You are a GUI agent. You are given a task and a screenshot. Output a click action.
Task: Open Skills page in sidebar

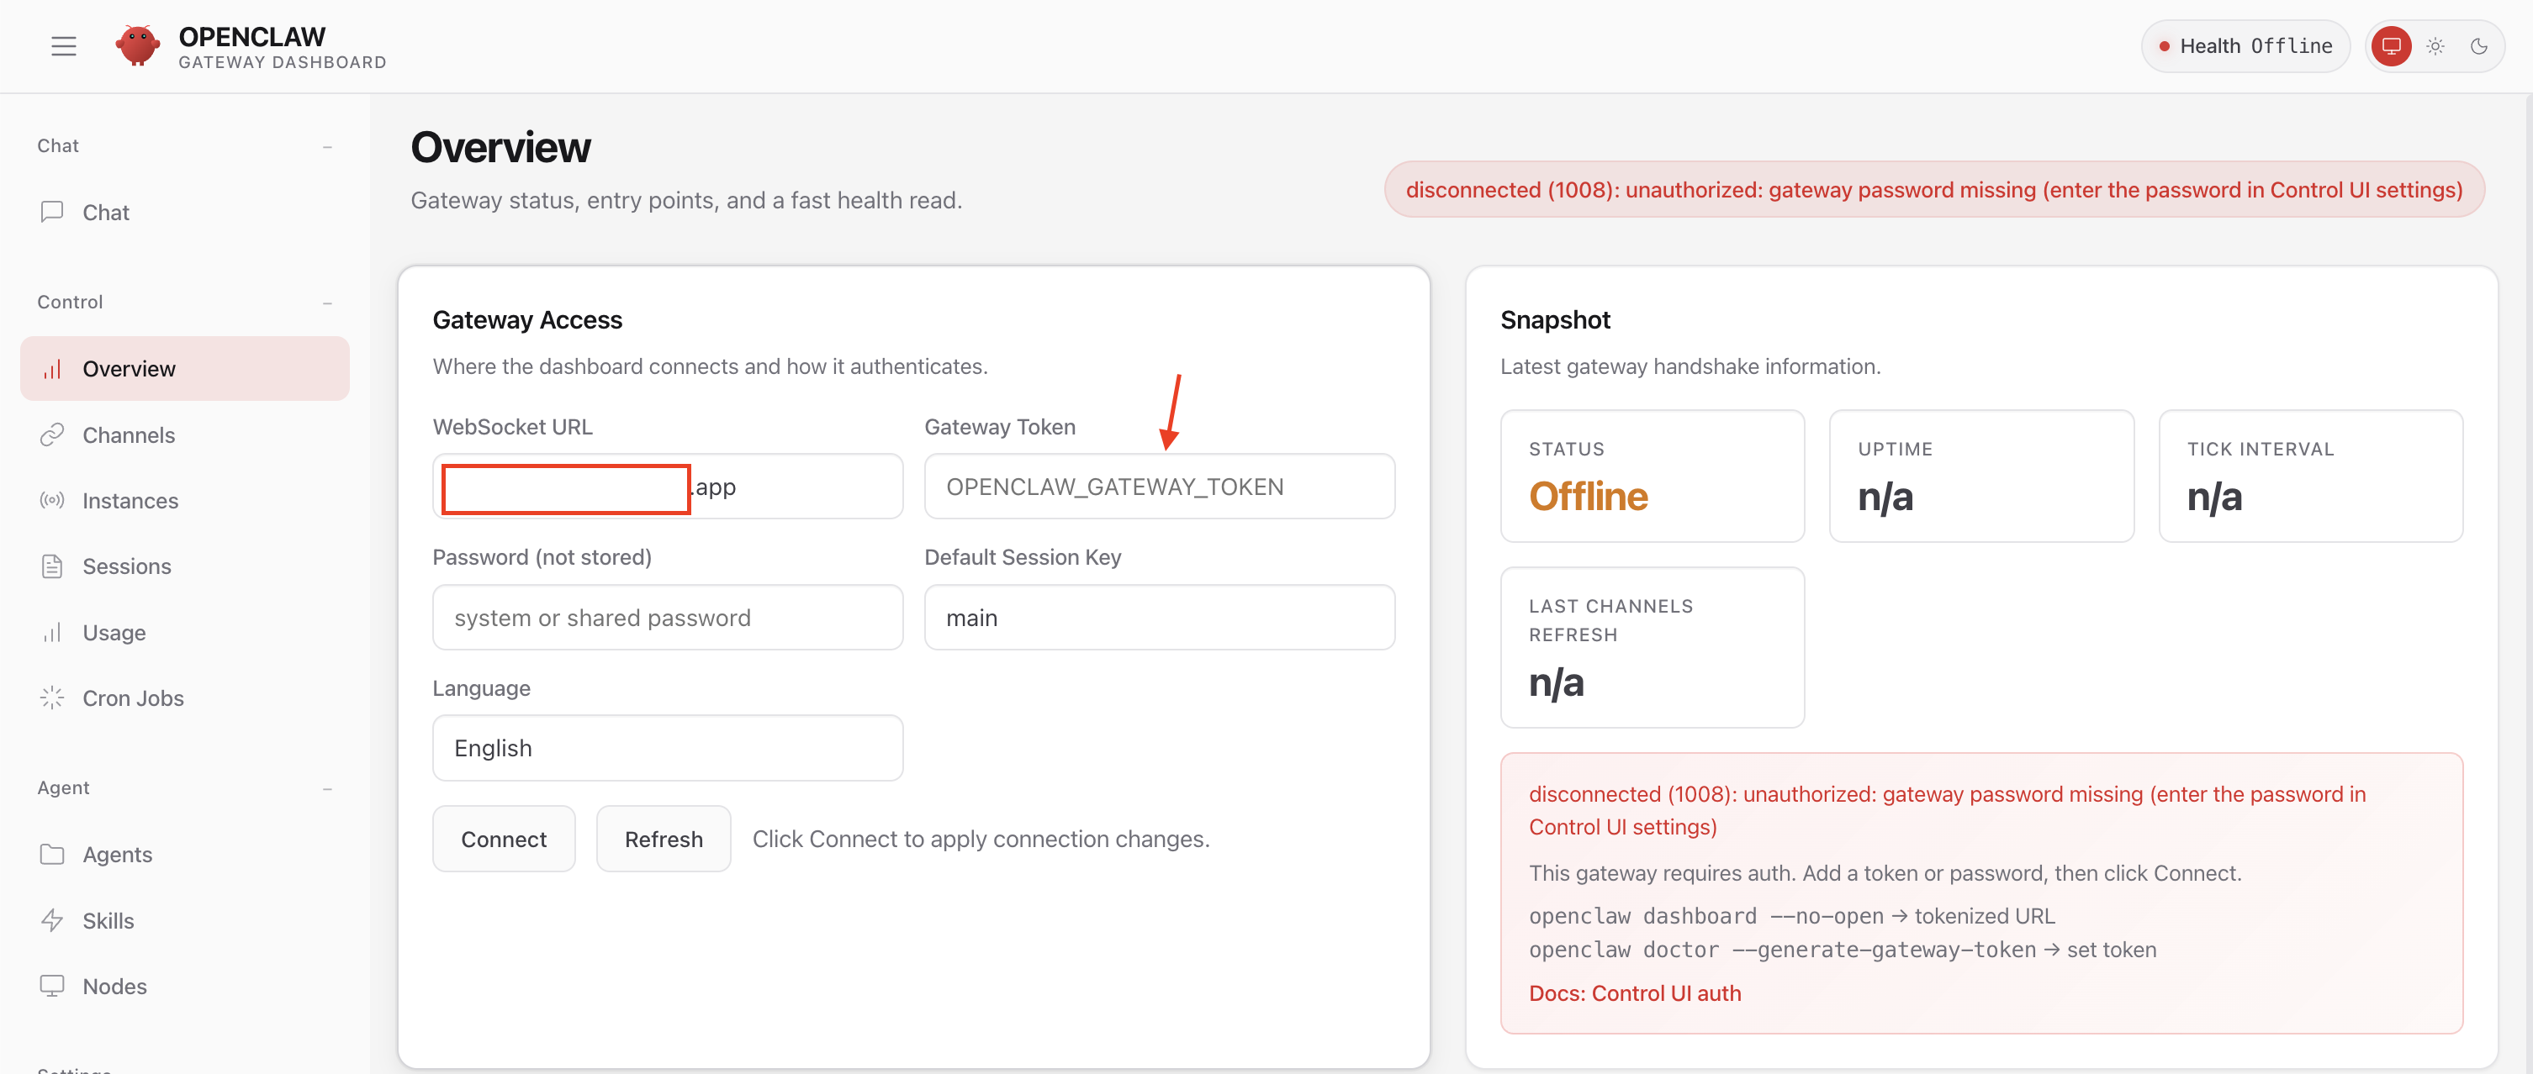[x=108, y=921]
